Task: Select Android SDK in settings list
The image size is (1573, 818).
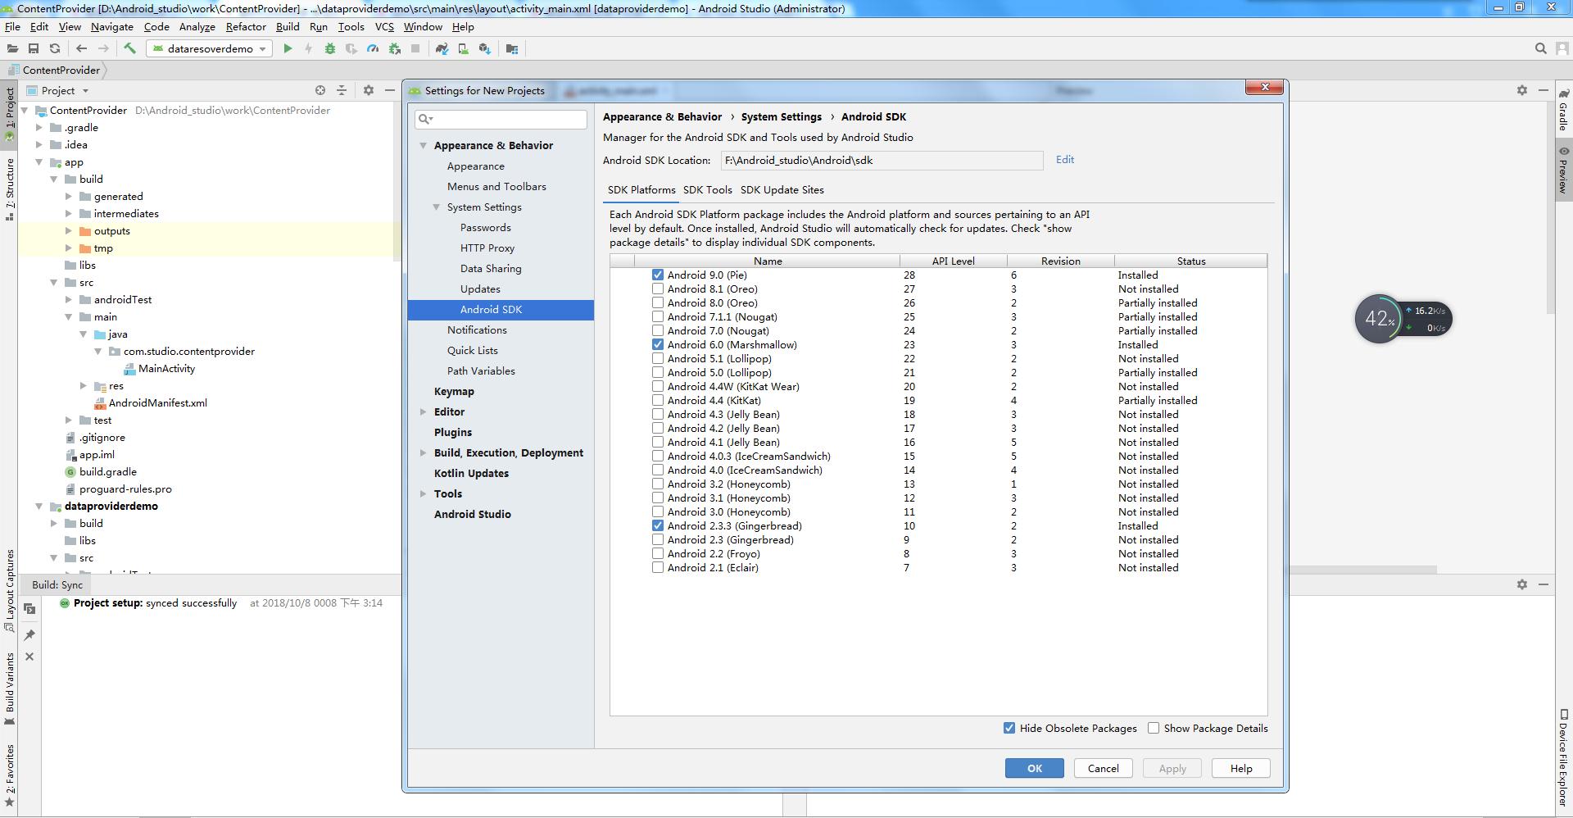Action: coord(501,310)
